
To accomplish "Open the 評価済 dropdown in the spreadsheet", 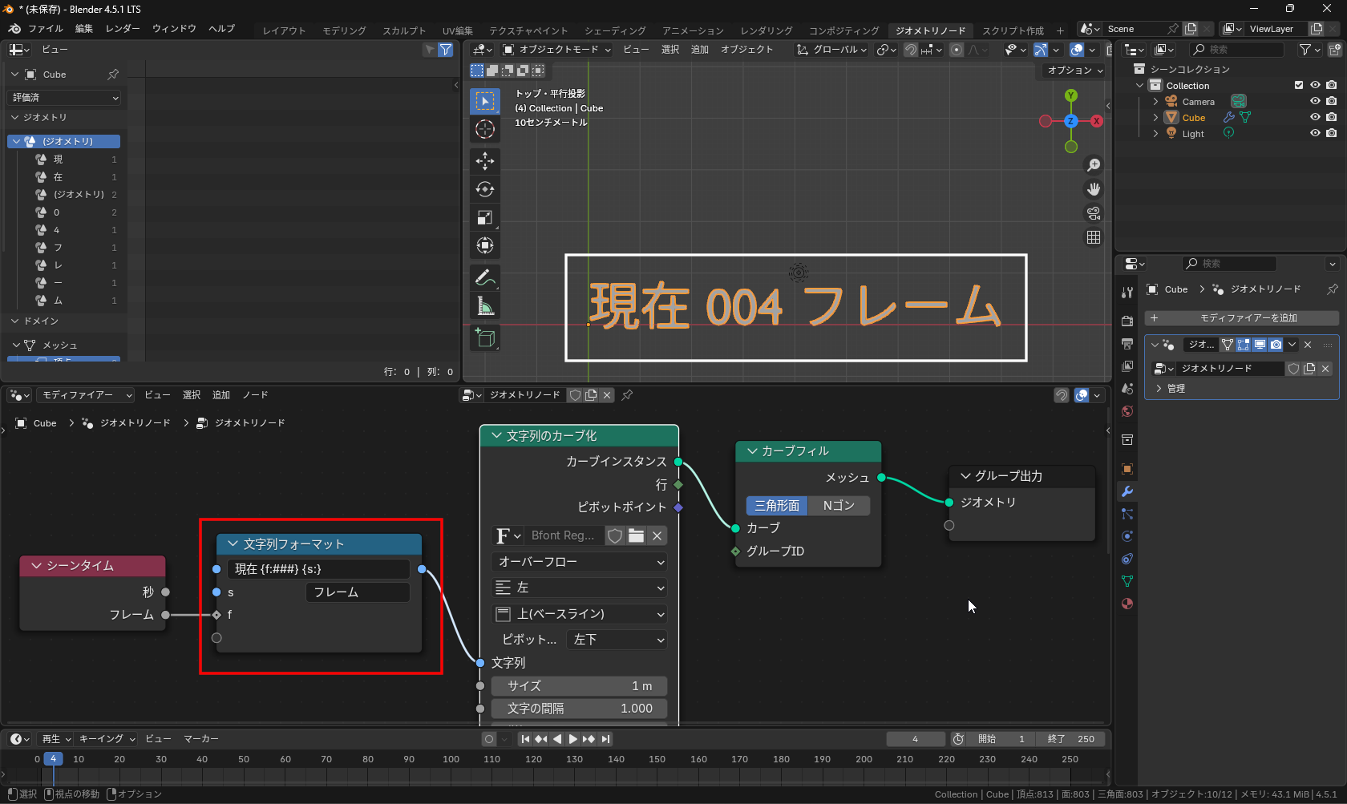I will click(64, 97).
